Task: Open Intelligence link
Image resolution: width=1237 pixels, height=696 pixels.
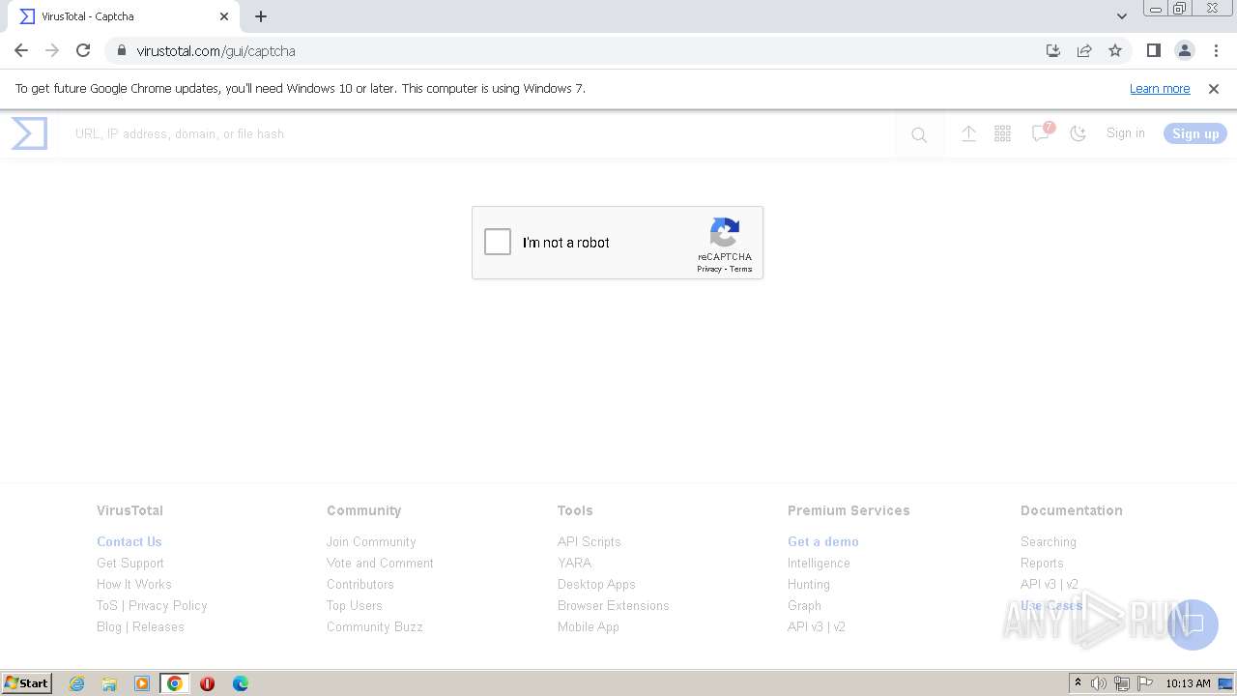Action: tap(819, 563)
